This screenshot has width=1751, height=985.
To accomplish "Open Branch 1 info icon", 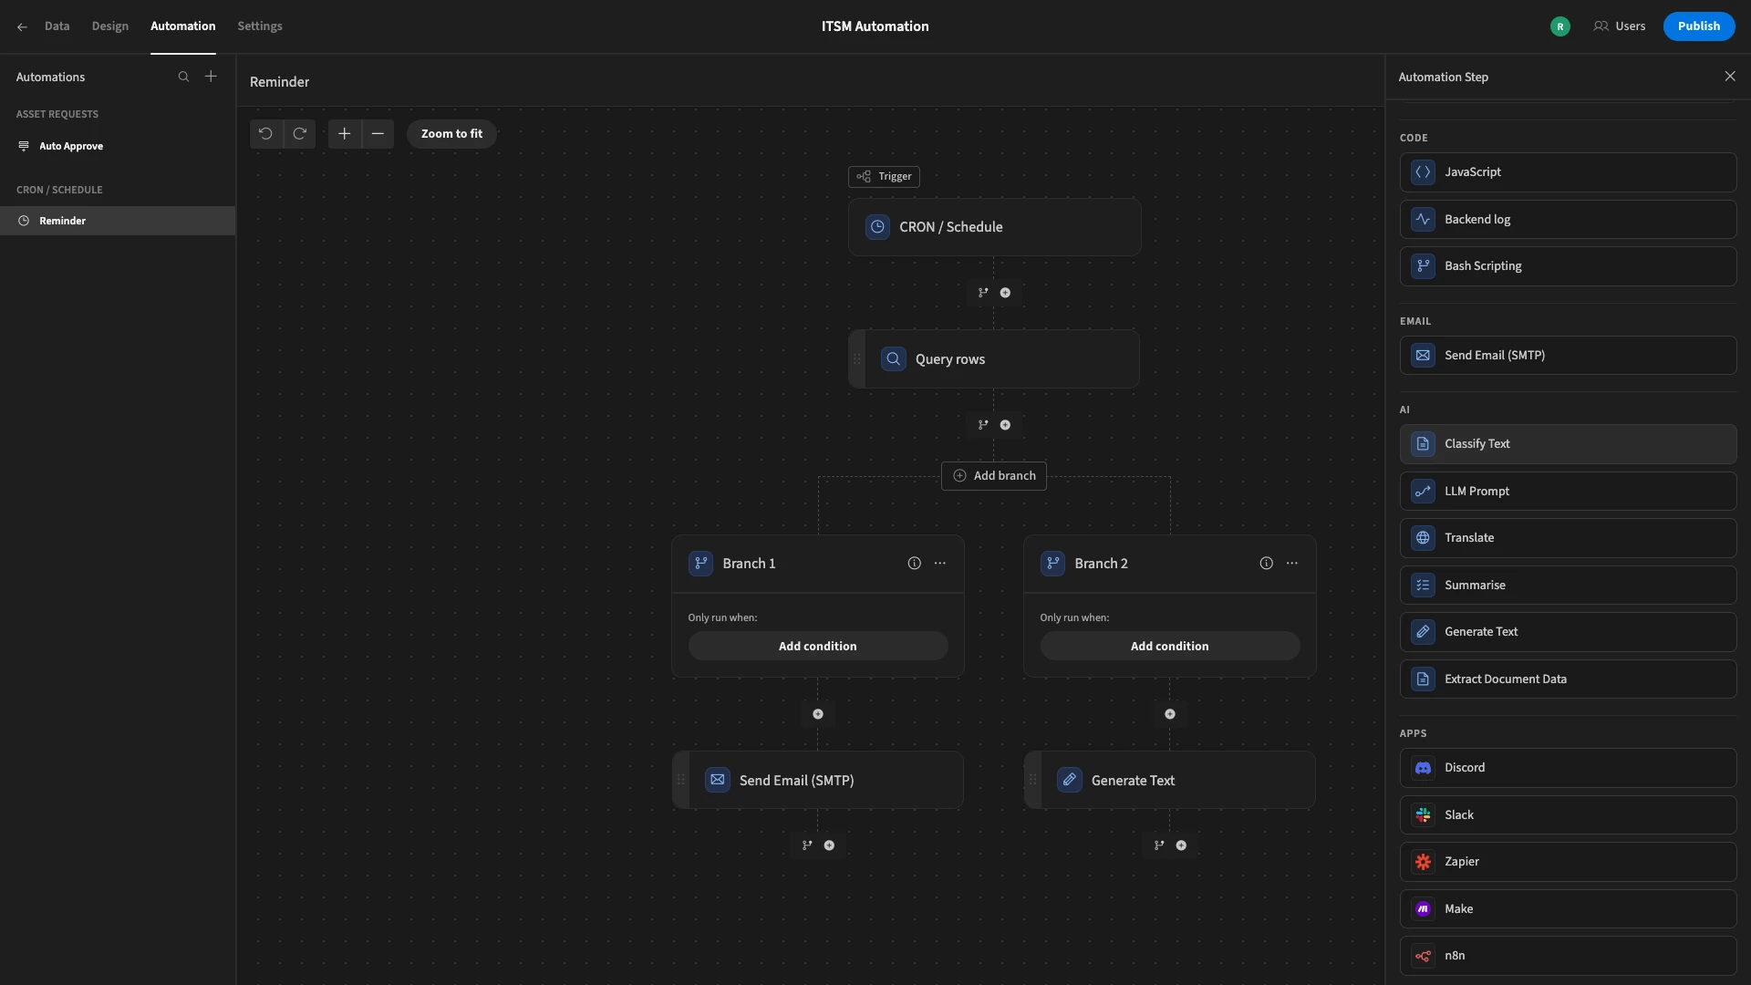I will point(914,564).
